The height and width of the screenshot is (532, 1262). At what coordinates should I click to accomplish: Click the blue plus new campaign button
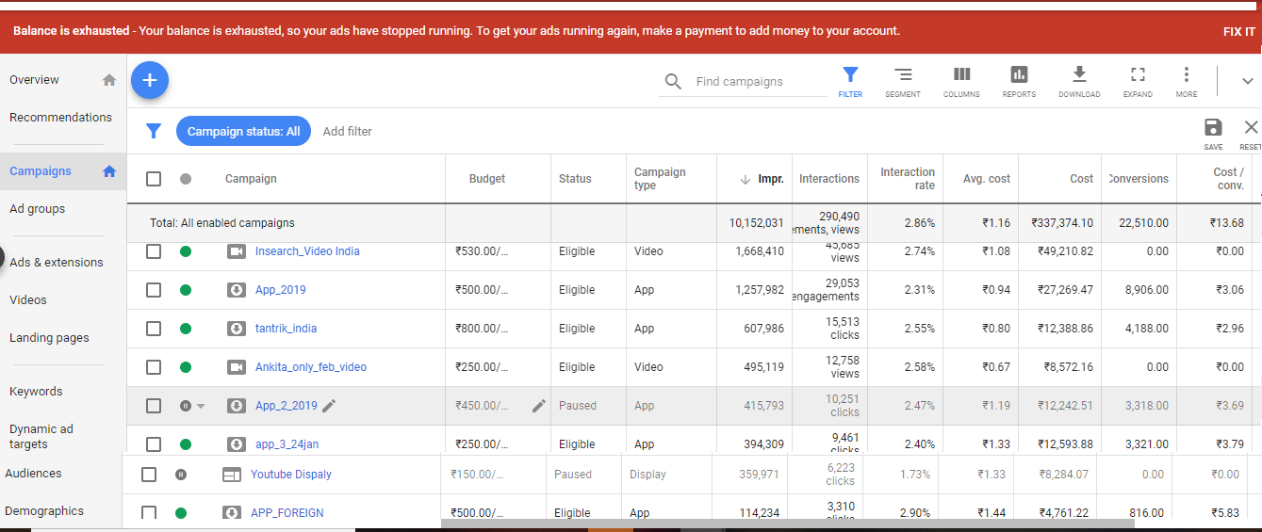tap(149, 81)
